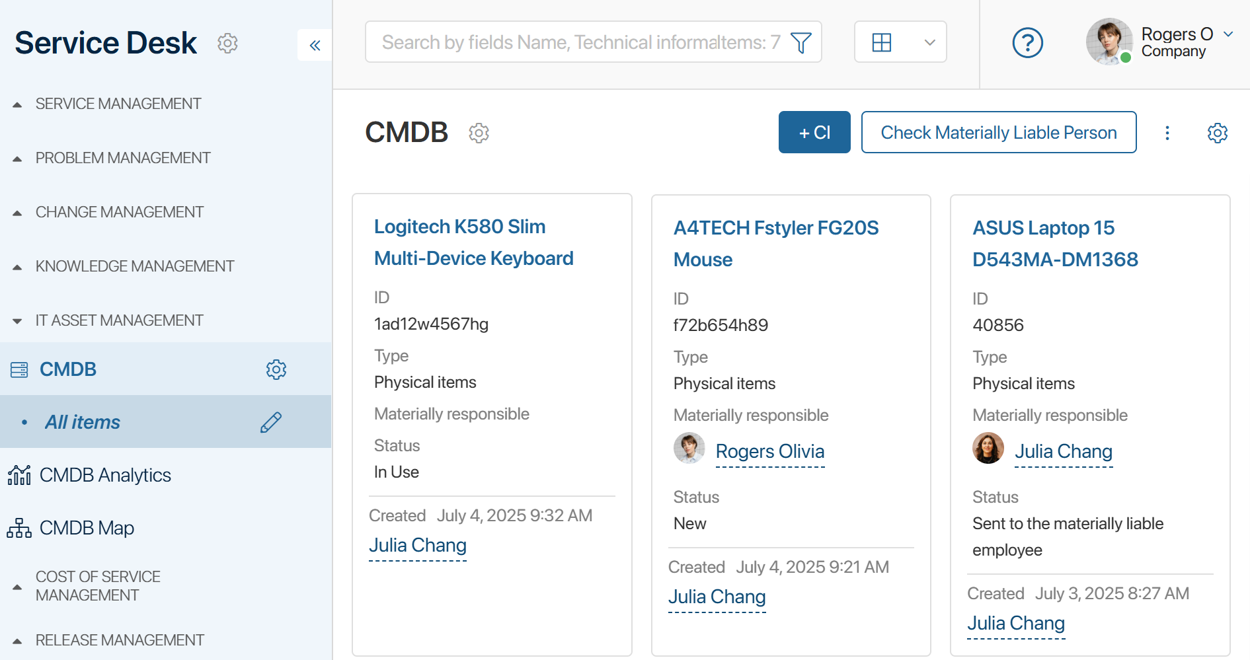This screenshot has height=660, width=1250.
Task: Open A4TECH Fstyler FG20S Mouse item
Action: tap(776, 244)
